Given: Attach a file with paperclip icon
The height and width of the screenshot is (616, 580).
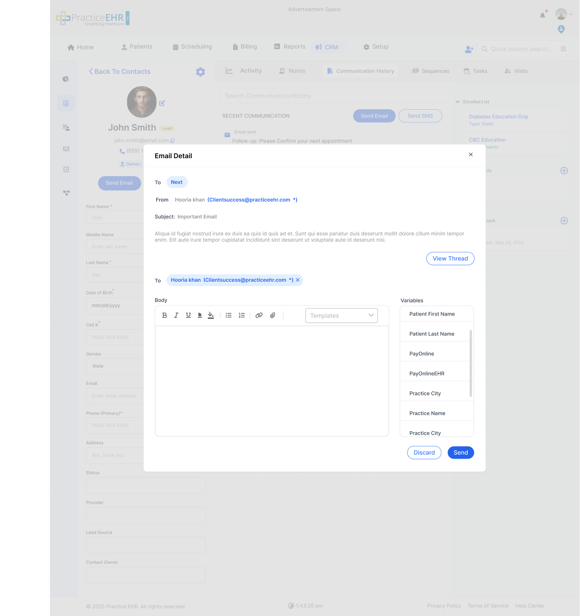Looking at the screenshot, I should click(x=272, y=315).
